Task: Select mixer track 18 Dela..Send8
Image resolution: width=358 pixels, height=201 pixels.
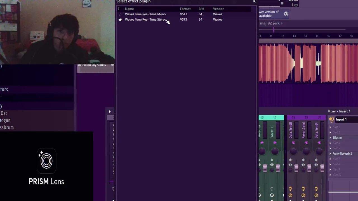Action: [x=290, y=130]
